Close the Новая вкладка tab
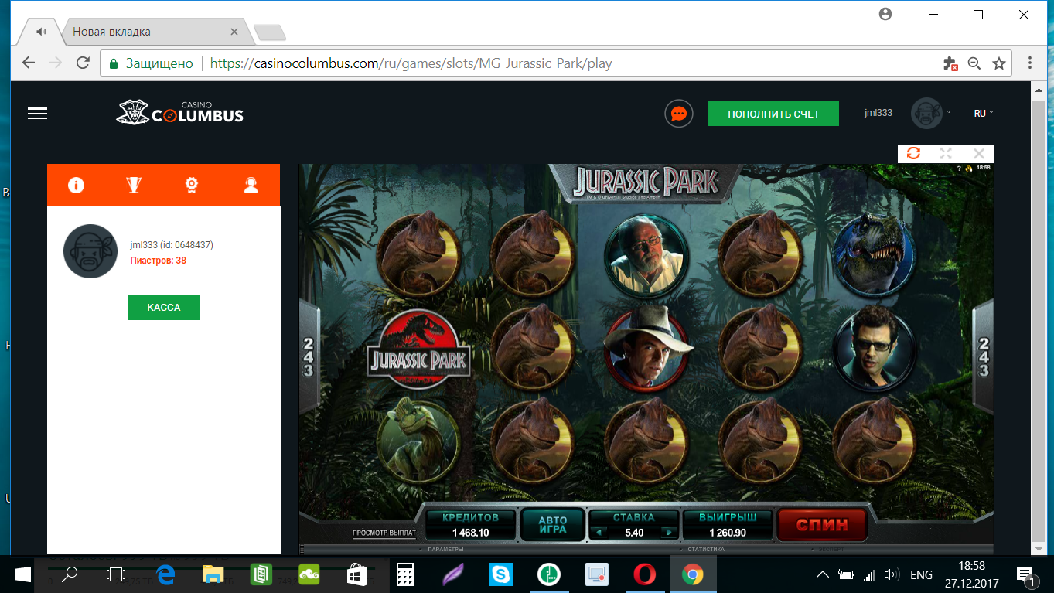1054x593 pixels. tap(235, 32)
